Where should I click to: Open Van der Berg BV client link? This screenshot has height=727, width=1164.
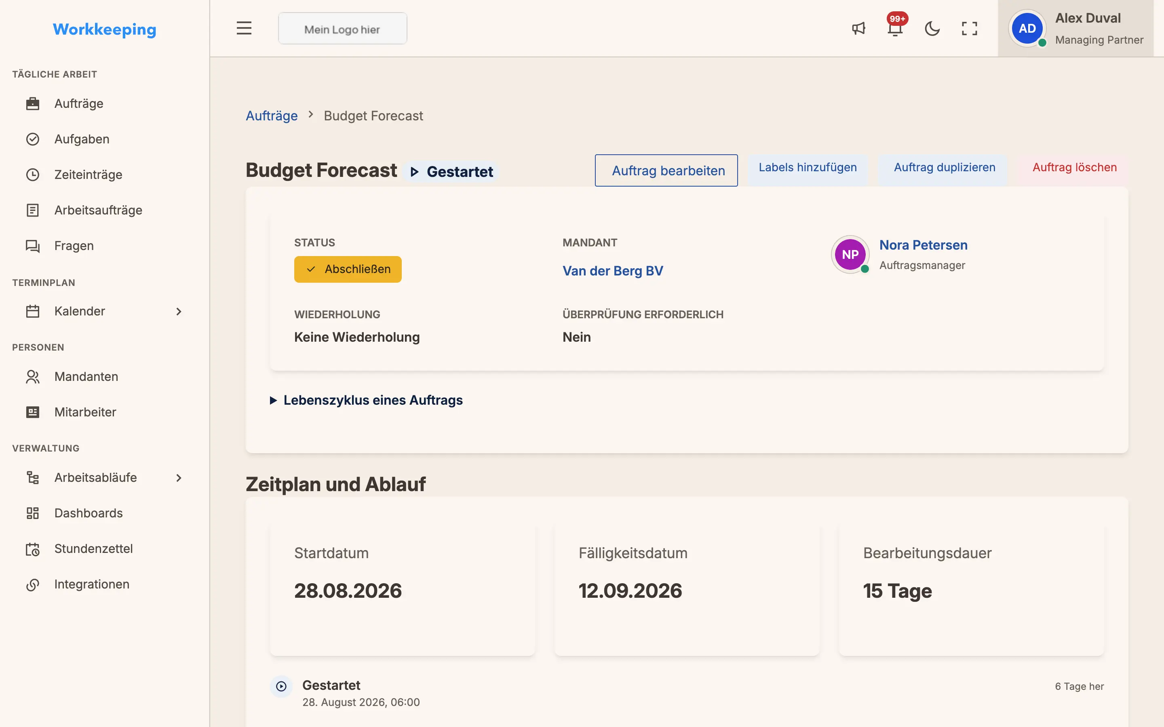pos(613,271)
